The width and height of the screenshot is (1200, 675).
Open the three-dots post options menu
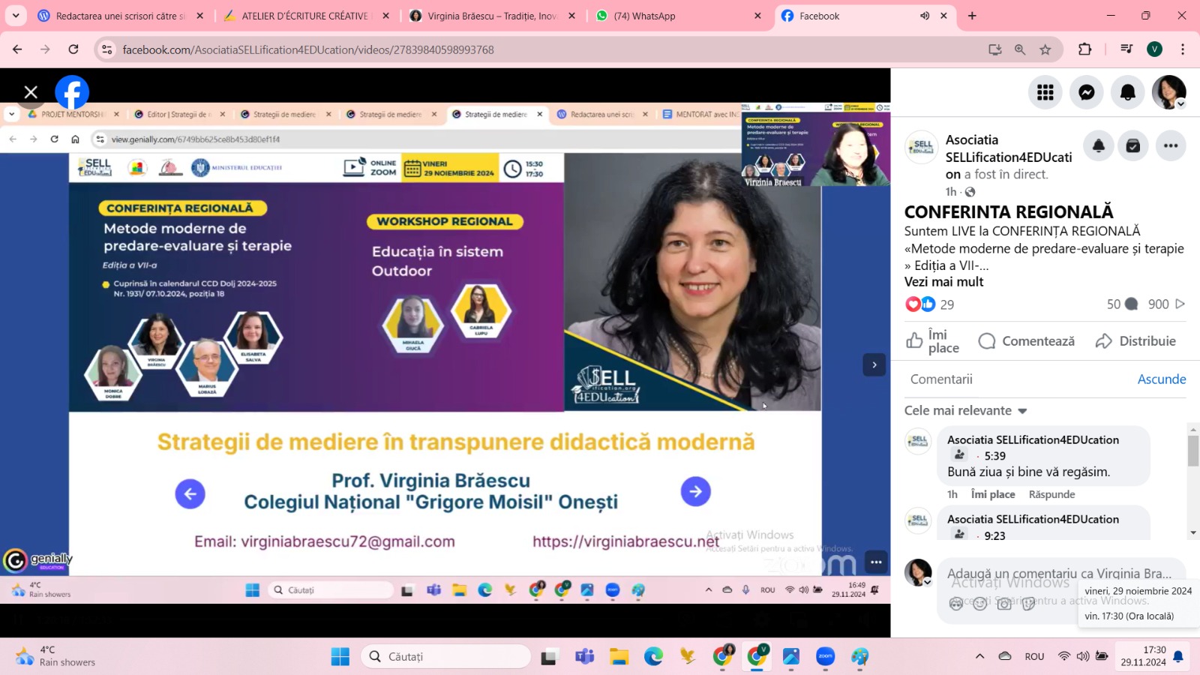[1170, 146]
